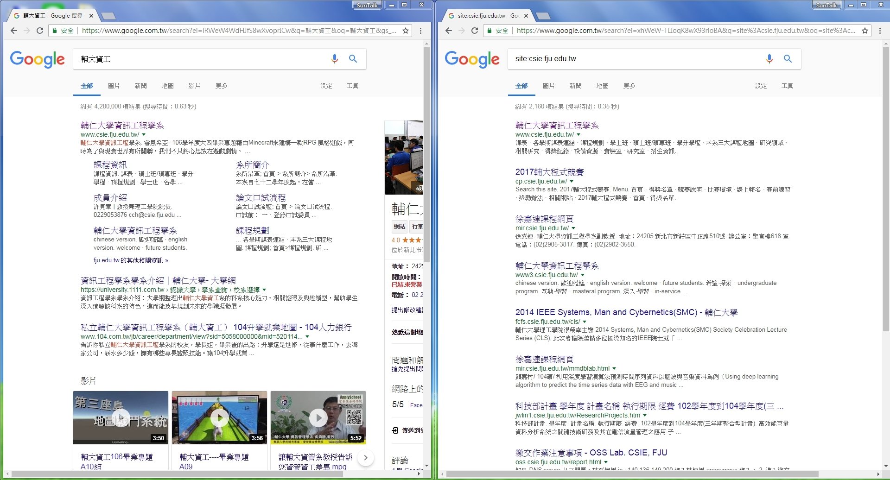Expand dropdown arrow beside fcfs.csie.fju.edu.tw/cls/
This screenshot has height=480, width=890.
pos(585,322)
